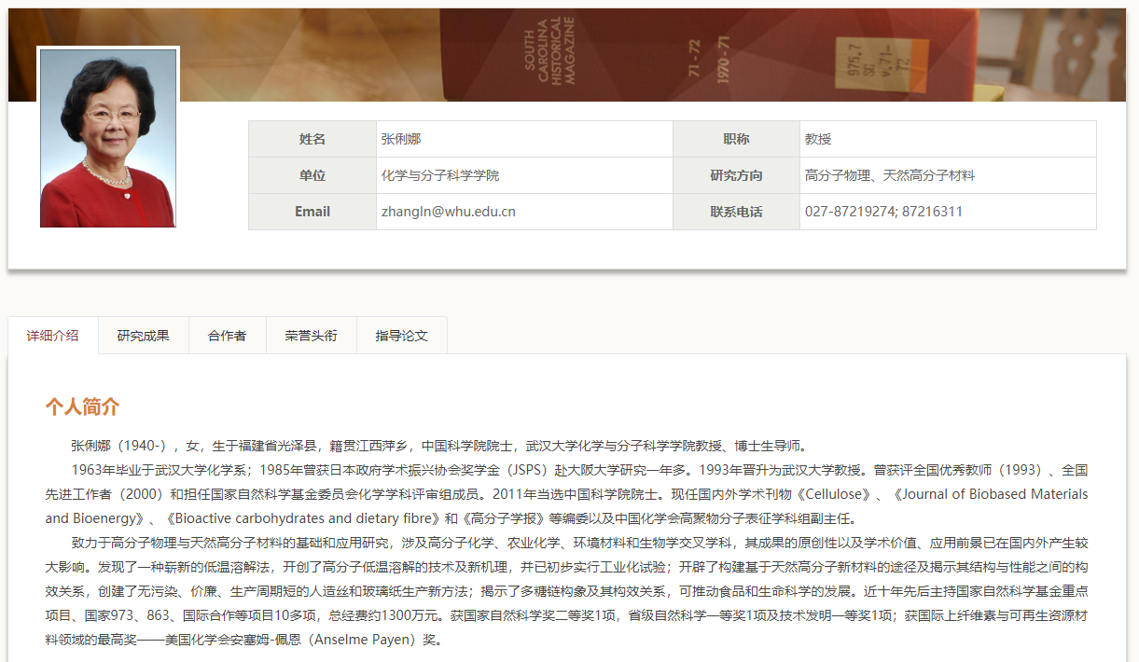This screenshot has width=1139, height=662.
Task: Click the 职称 label cell
Action: (736, 138)
